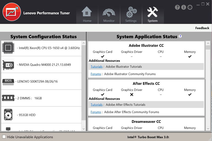
Task: Open the info icon in title bar
Action: [x=184, y=7]
